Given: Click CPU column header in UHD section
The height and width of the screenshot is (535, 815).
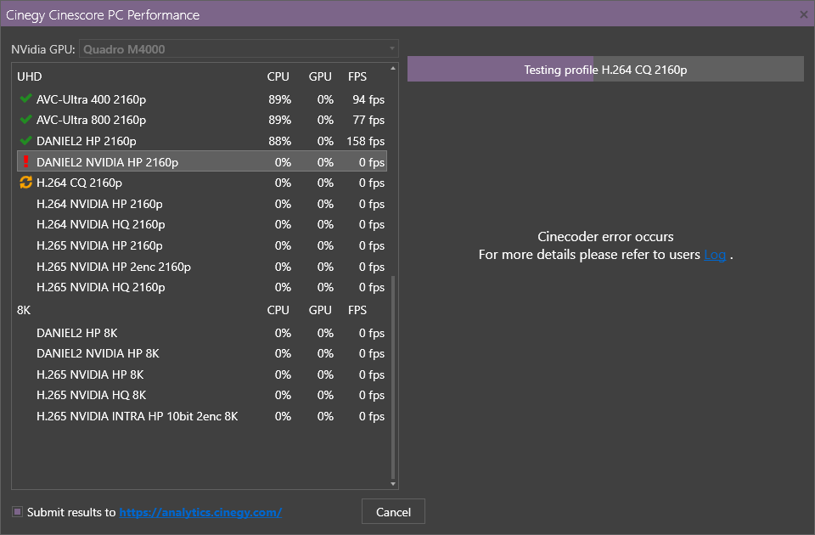Looking at the screenshot, I should click(x=278, y=76).
